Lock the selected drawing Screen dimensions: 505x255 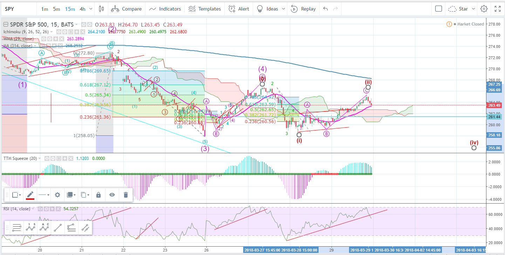tap(98, 195)
